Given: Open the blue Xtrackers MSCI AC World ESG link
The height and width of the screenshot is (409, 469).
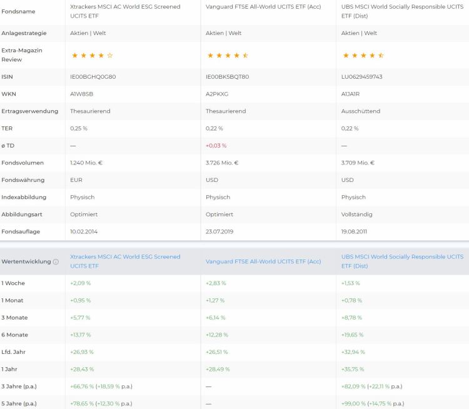Looking at the screenshot, I should (x=125, y=261).
